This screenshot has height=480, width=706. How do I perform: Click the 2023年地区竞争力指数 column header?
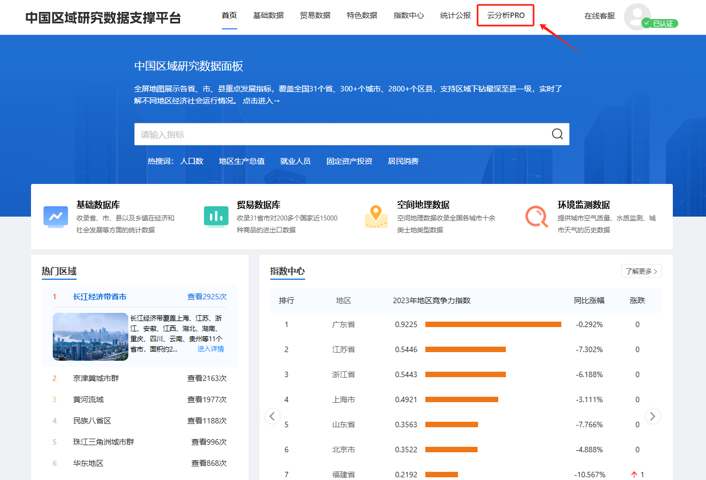431,300
